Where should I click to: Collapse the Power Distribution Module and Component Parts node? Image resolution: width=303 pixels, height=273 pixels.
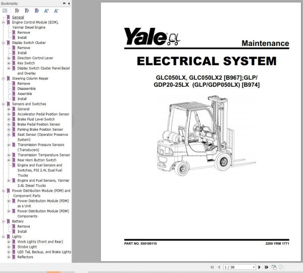coord(4,191)
